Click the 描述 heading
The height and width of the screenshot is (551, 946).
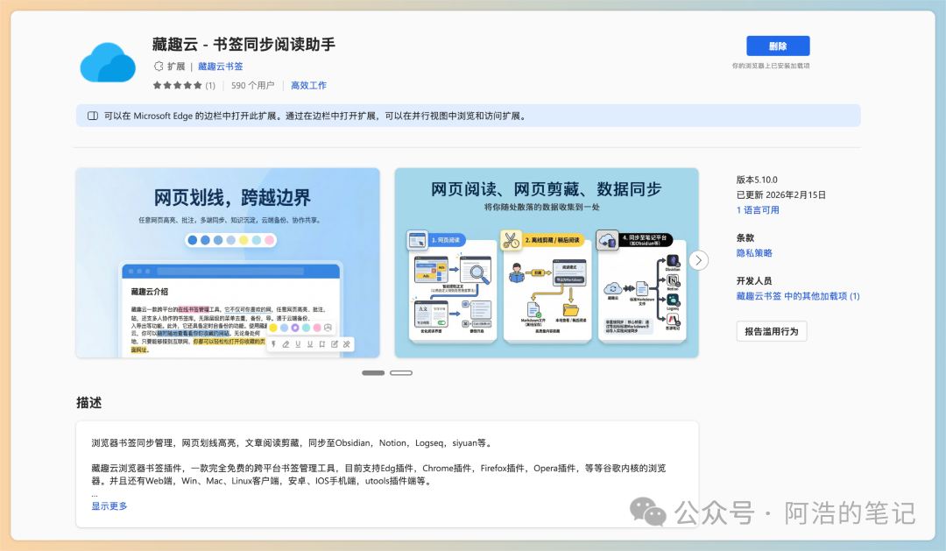[x=88, y=403]
